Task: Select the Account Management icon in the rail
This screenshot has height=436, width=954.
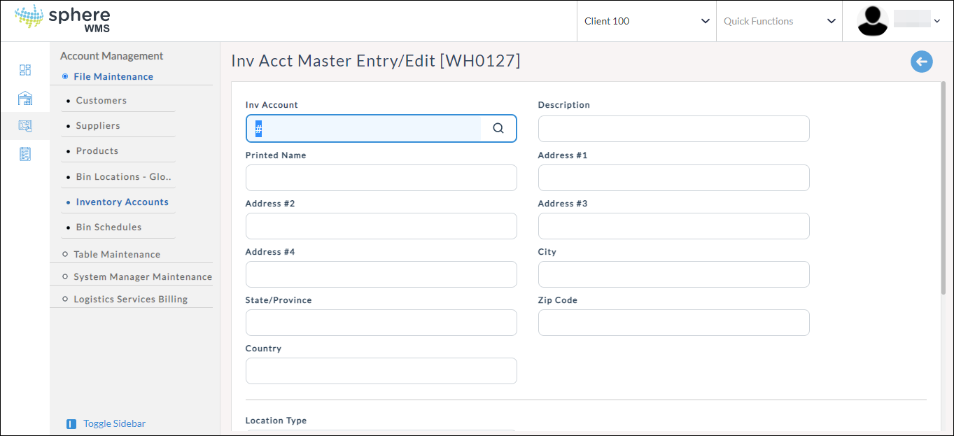Action: pyautogui.click(x=25, y=126)
